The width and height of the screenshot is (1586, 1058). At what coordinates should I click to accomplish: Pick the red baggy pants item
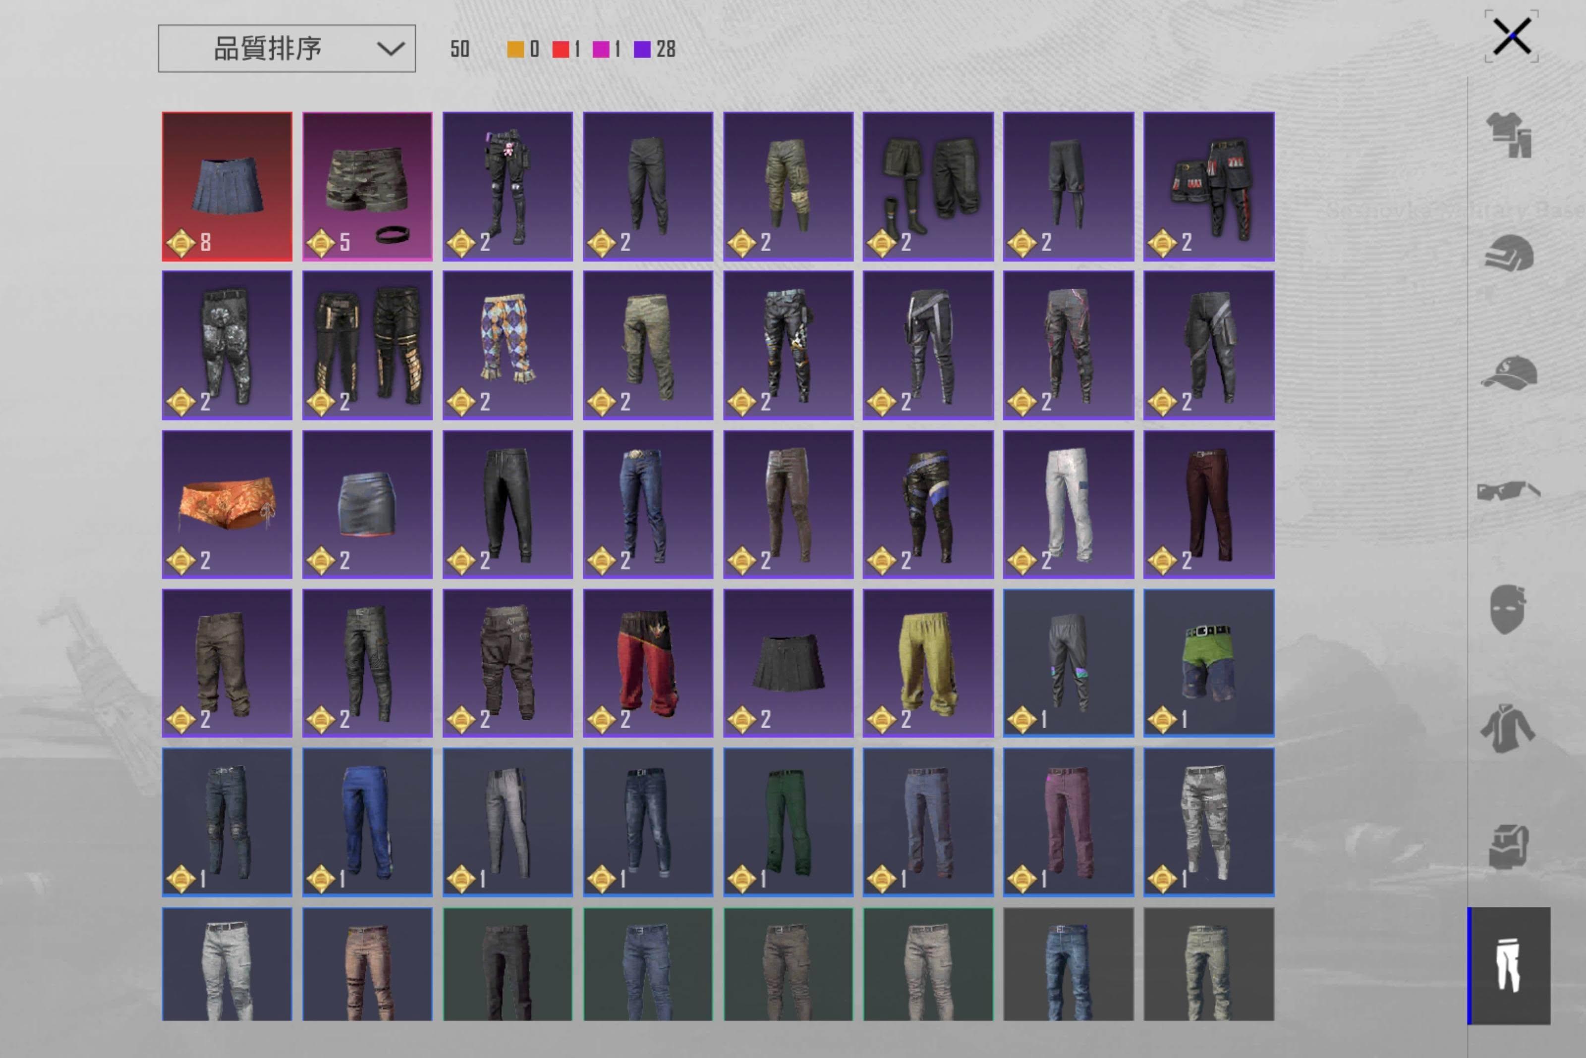[x=647, y=663]
